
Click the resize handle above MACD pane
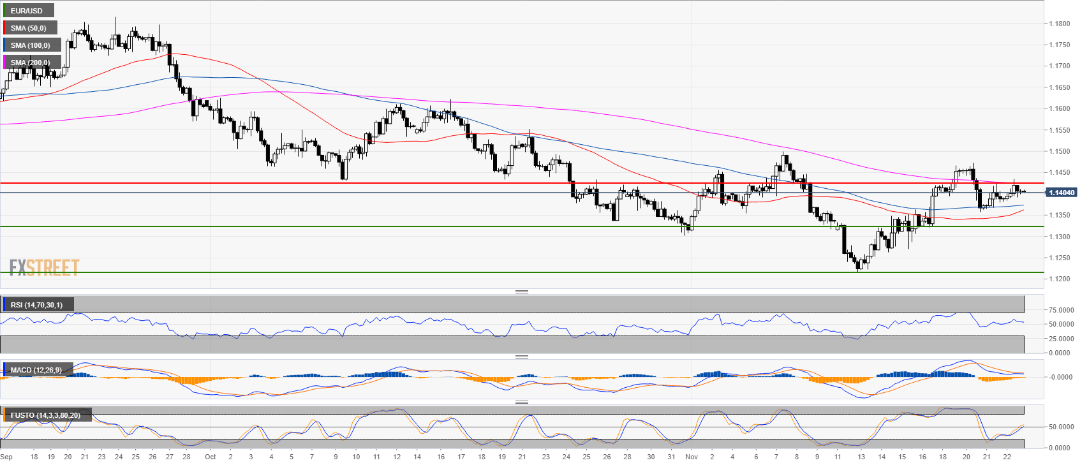pyautogui.click(x=521, y=357)
